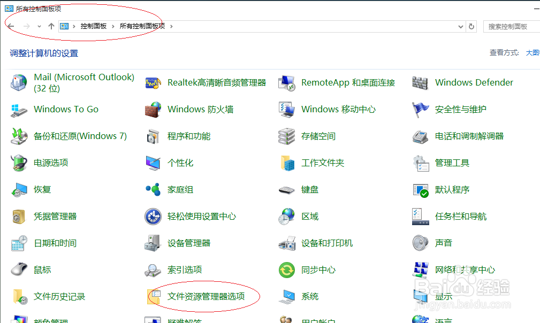Open the 显示 link
The image size is (540, 323).
(x=444, y=296)
